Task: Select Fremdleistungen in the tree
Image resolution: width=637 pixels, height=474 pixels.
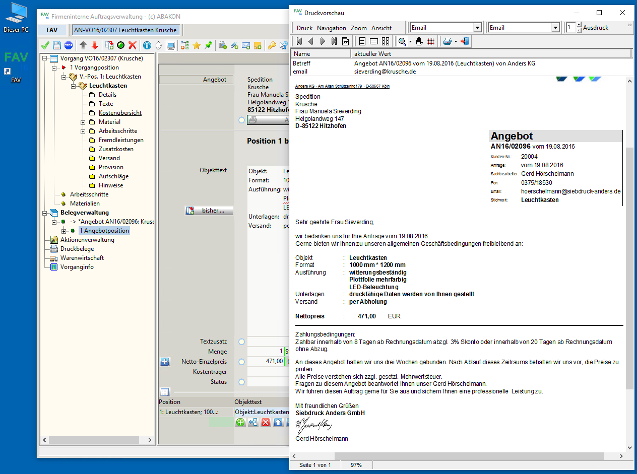Action: click(121, 140)
